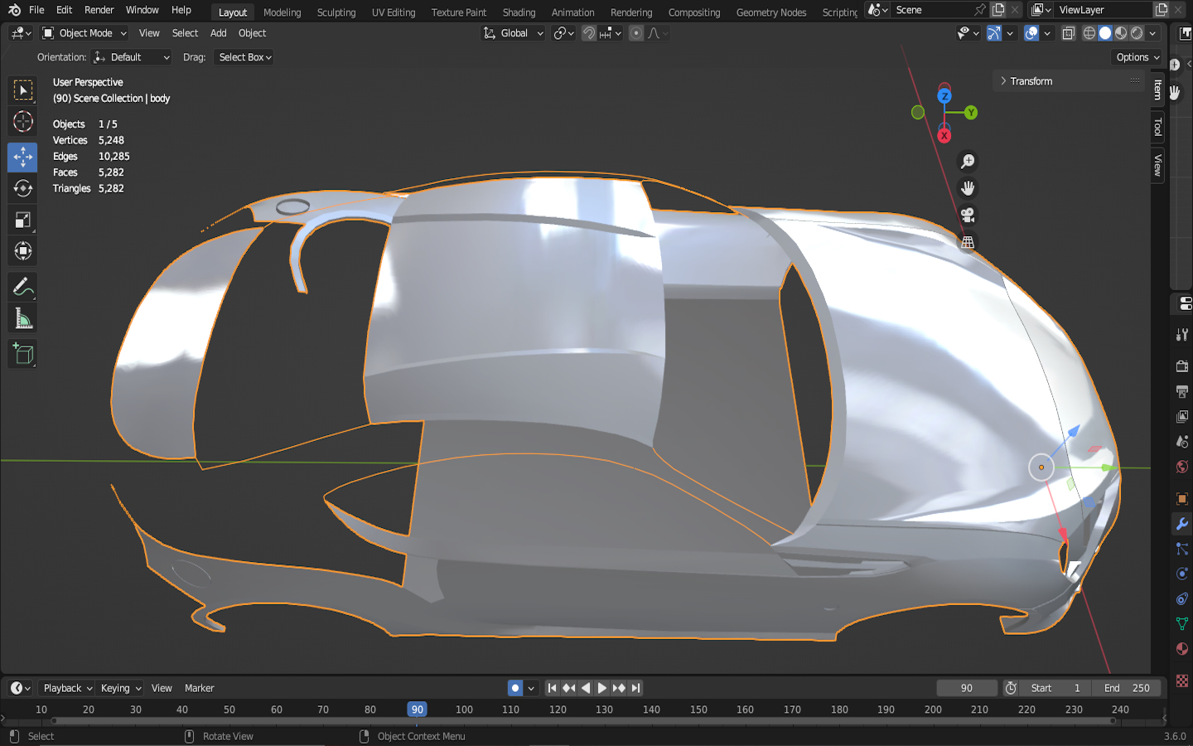Open the Render menu
1193x746 pixels.
99,10
